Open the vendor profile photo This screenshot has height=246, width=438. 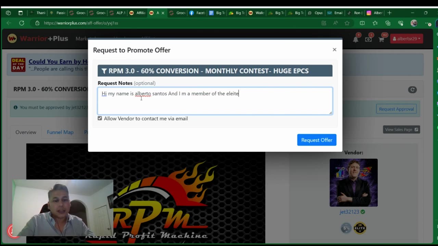point(353,182)
